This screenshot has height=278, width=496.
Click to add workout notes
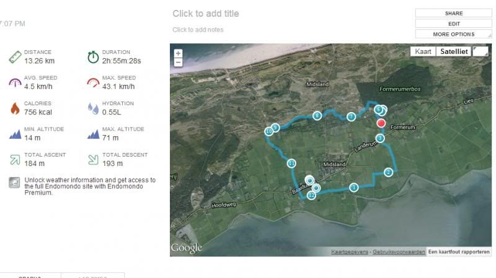pos(198,30)
